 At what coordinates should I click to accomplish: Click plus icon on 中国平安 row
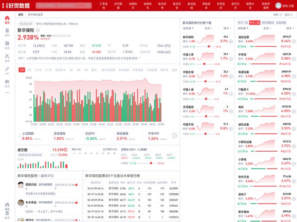coord(231,129)
